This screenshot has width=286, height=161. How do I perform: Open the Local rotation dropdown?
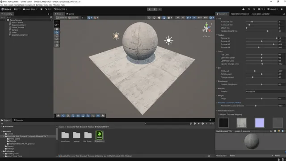tap(73, 18)
